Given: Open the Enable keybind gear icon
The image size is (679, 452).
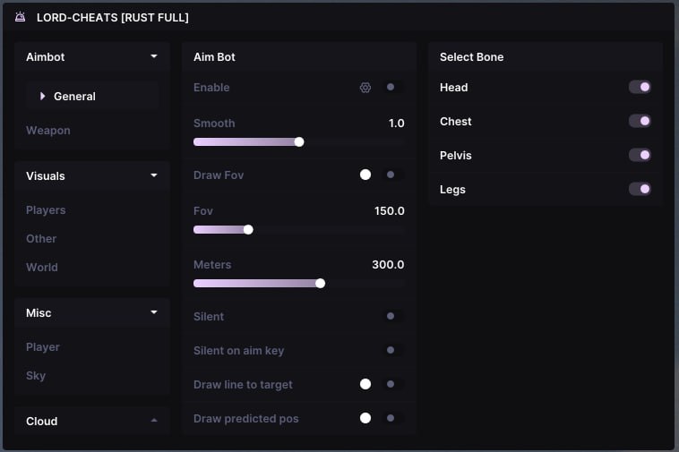Looking at the screenshot, I should click(x=365, y=88).
